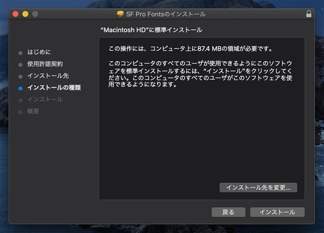Click the lock icon in title bar
Screen dimensions: 324x233
click(309, 14)
